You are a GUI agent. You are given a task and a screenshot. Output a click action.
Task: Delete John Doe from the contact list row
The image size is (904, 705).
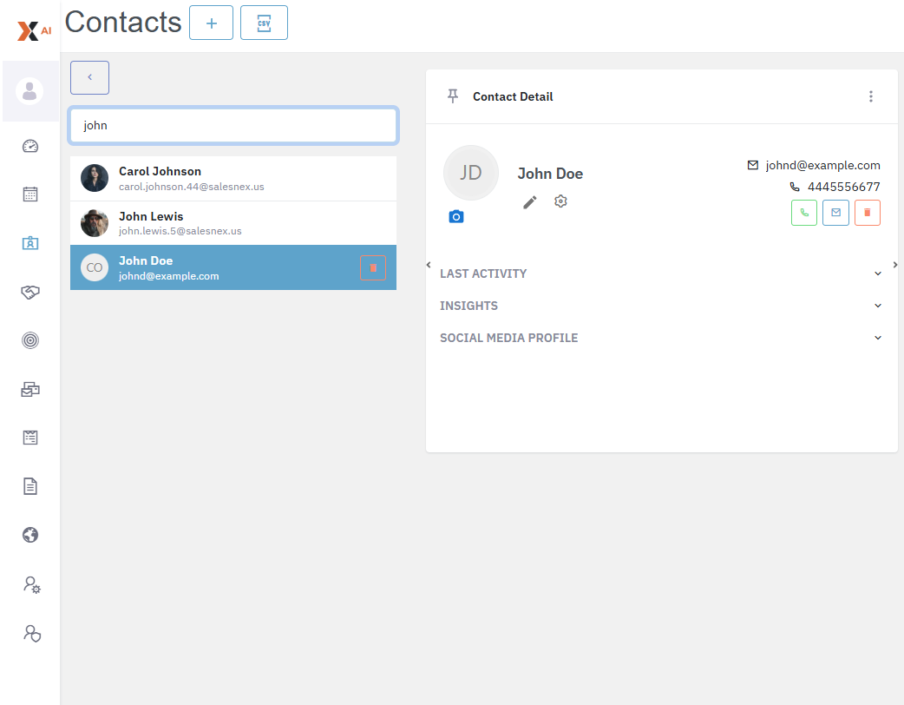pos(373,267)
